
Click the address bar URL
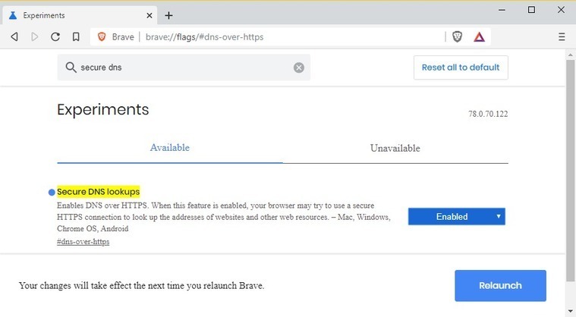pyautogui.click(x=204, y=37)
